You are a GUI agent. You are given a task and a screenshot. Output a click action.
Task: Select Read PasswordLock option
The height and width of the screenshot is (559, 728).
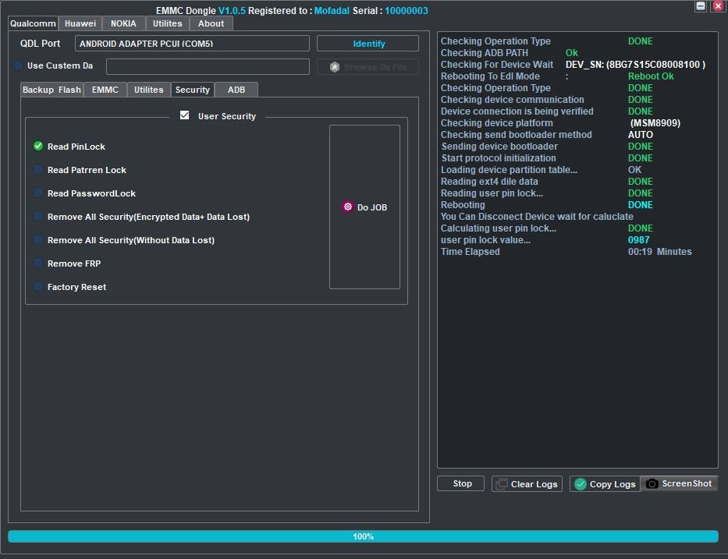(x=38, y=193)
